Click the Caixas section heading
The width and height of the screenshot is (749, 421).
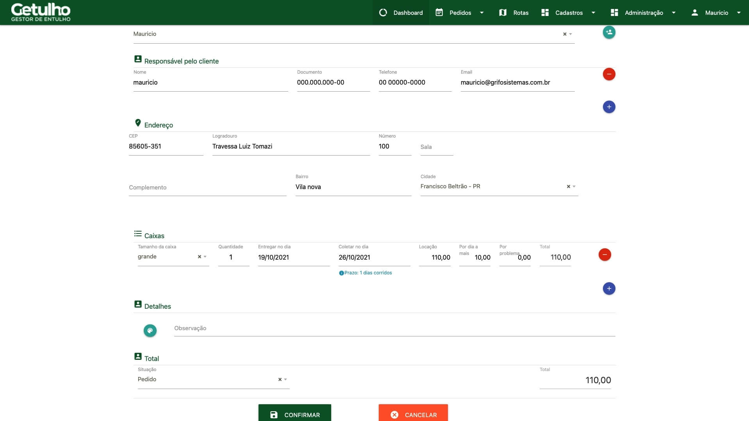(154, 236)
